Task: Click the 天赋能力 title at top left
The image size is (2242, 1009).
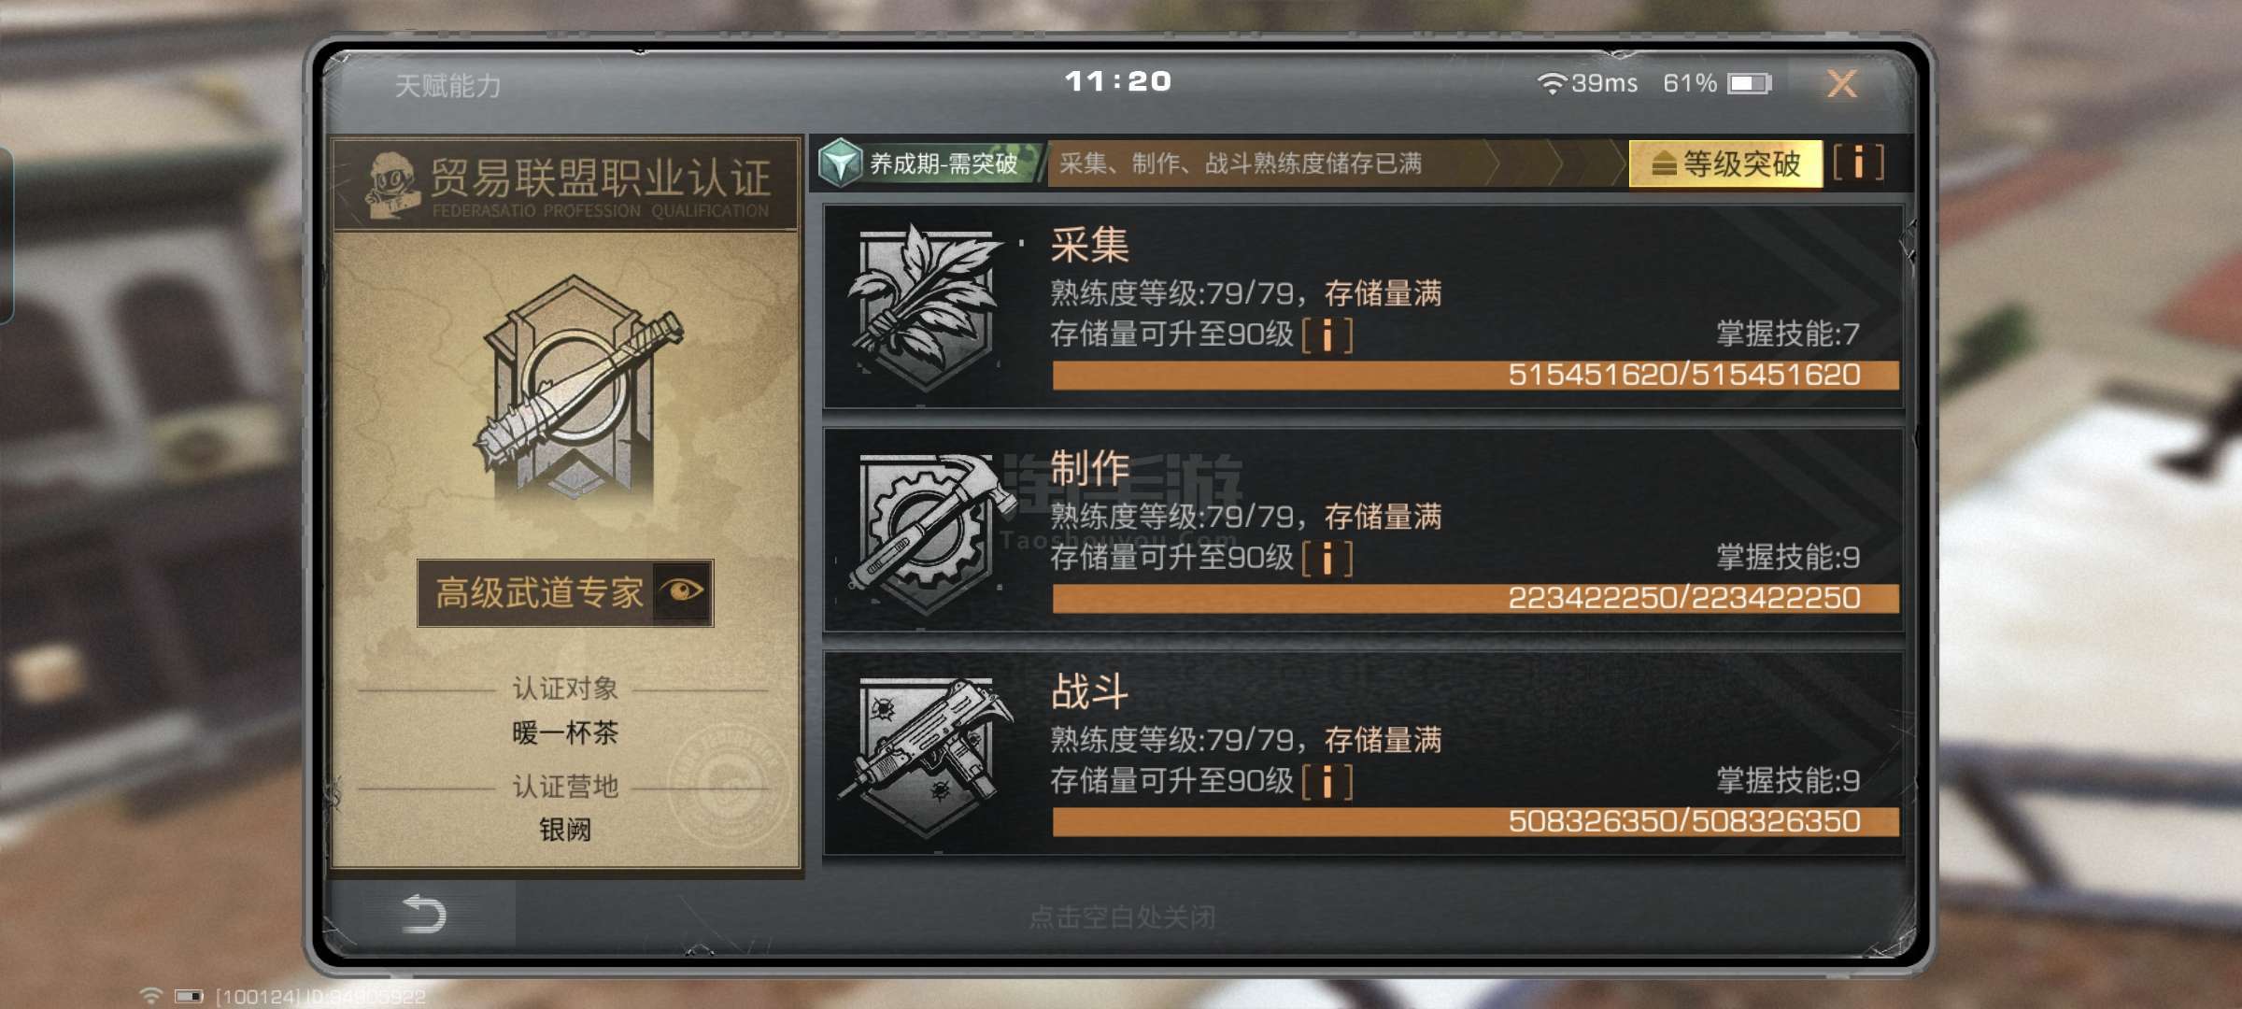Action: (448, 86)
